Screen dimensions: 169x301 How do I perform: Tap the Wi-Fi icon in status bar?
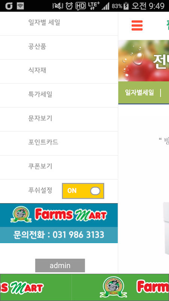20,6
